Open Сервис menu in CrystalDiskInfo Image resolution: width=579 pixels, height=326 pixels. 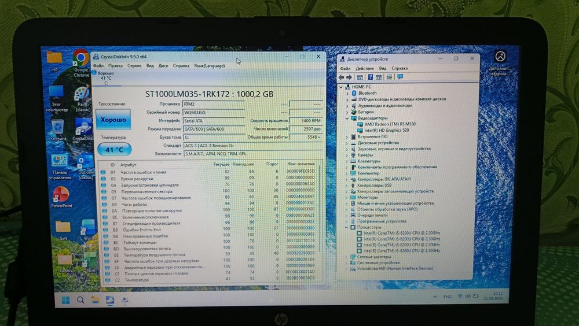point(134,66)
